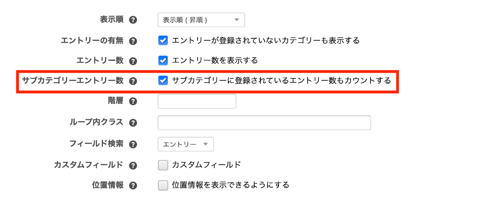Click help icon next to 階層
Screen dimensions: 503x203
coord(133,101)
